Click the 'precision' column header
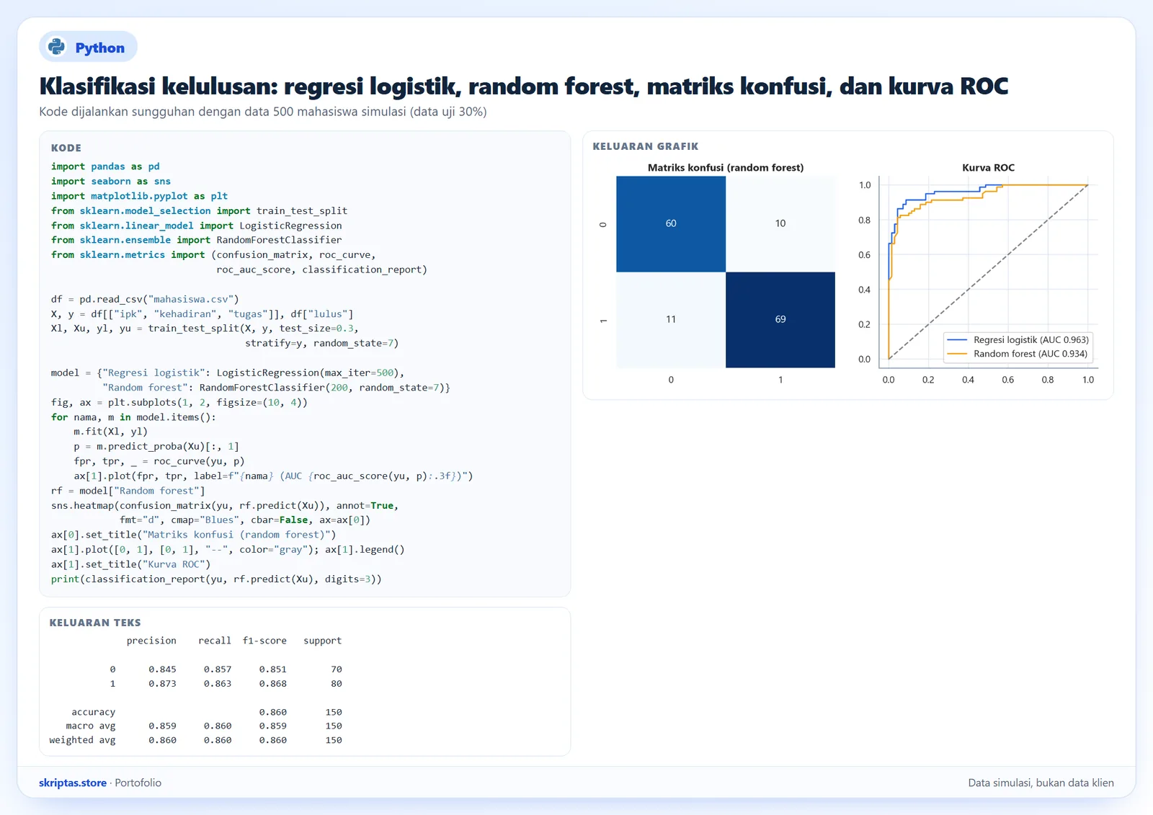 (151, 641)
